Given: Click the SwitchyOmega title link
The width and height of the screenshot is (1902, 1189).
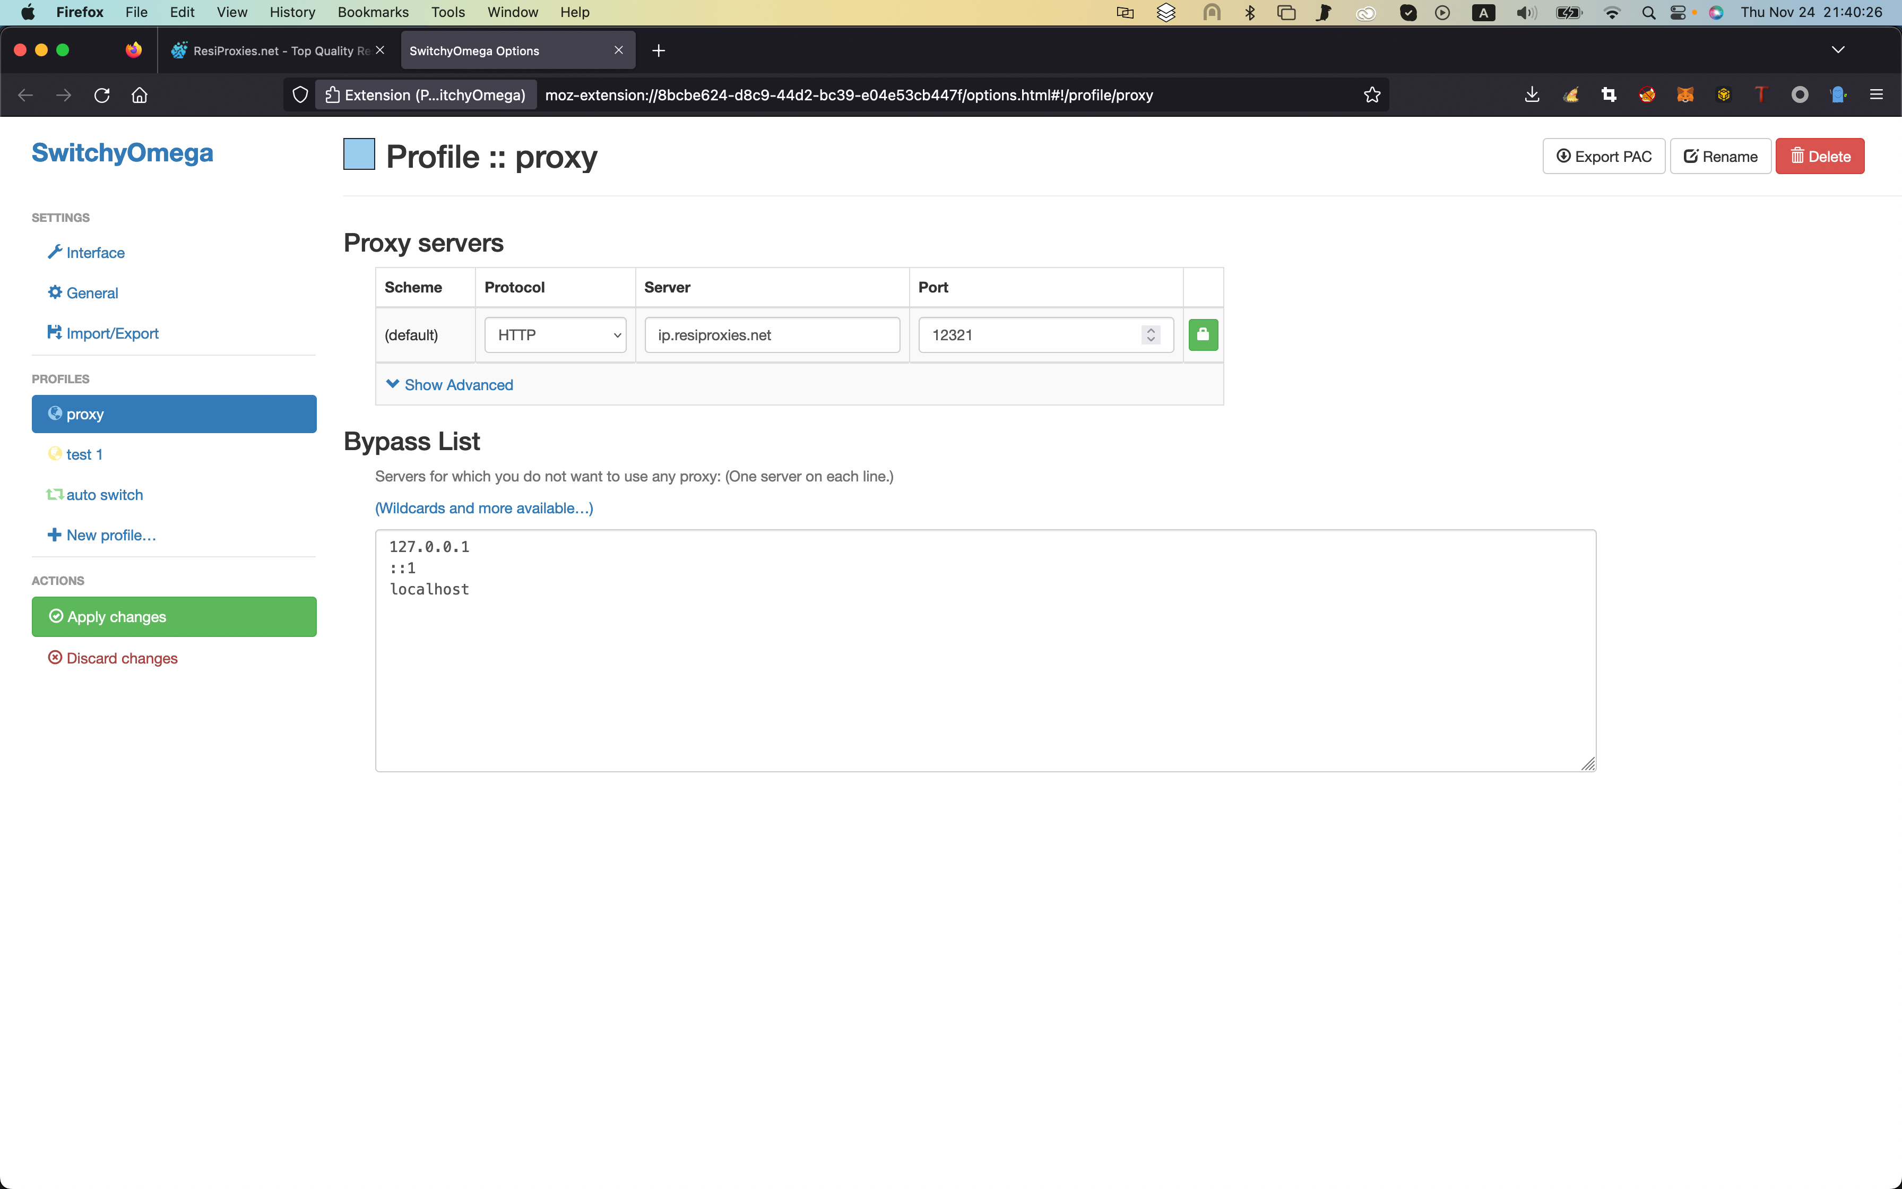Looking at the screenshot, I should pyautogui.click(x=122, y=152).
